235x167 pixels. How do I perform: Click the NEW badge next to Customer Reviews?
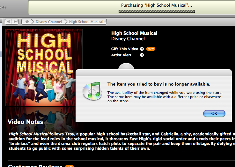pyautogui.click(x=70, y=166)
